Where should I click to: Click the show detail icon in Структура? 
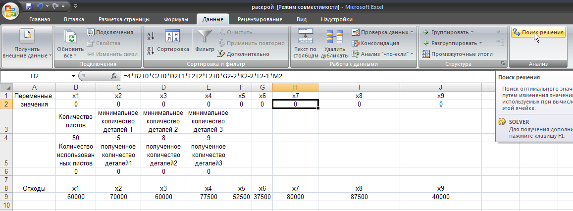501,32
